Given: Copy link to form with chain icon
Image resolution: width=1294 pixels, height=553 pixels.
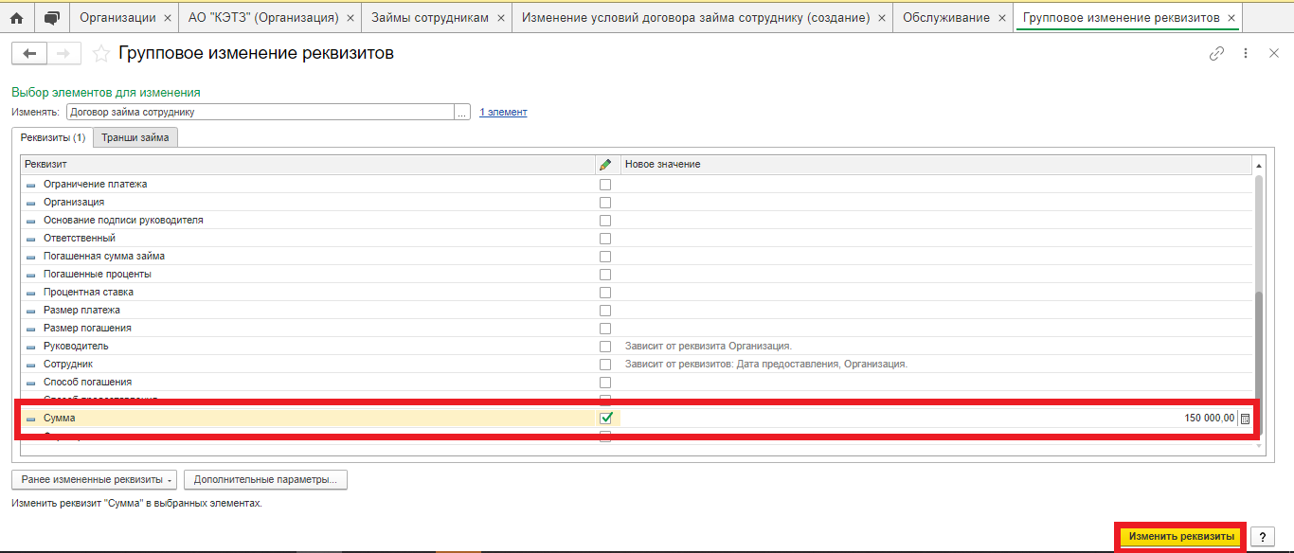Looking at the screenshot, I should [1217, 54].
